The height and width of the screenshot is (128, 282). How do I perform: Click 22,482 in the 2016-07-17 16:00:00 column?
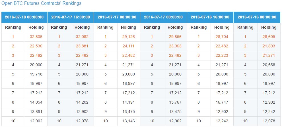(82, 56)
